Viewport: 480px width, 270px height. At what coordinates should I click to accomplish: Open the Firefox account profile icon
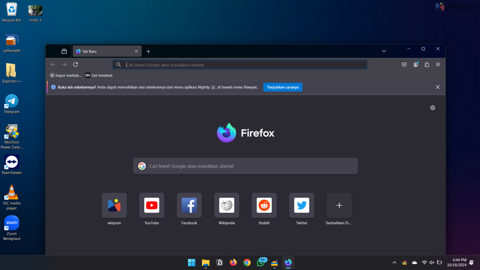coord(416,64)
